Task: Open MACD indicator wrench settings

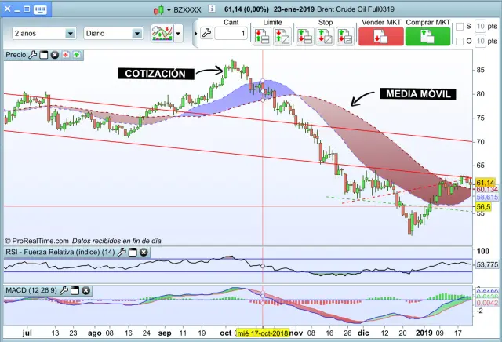Action: click(x=64, y=290)
